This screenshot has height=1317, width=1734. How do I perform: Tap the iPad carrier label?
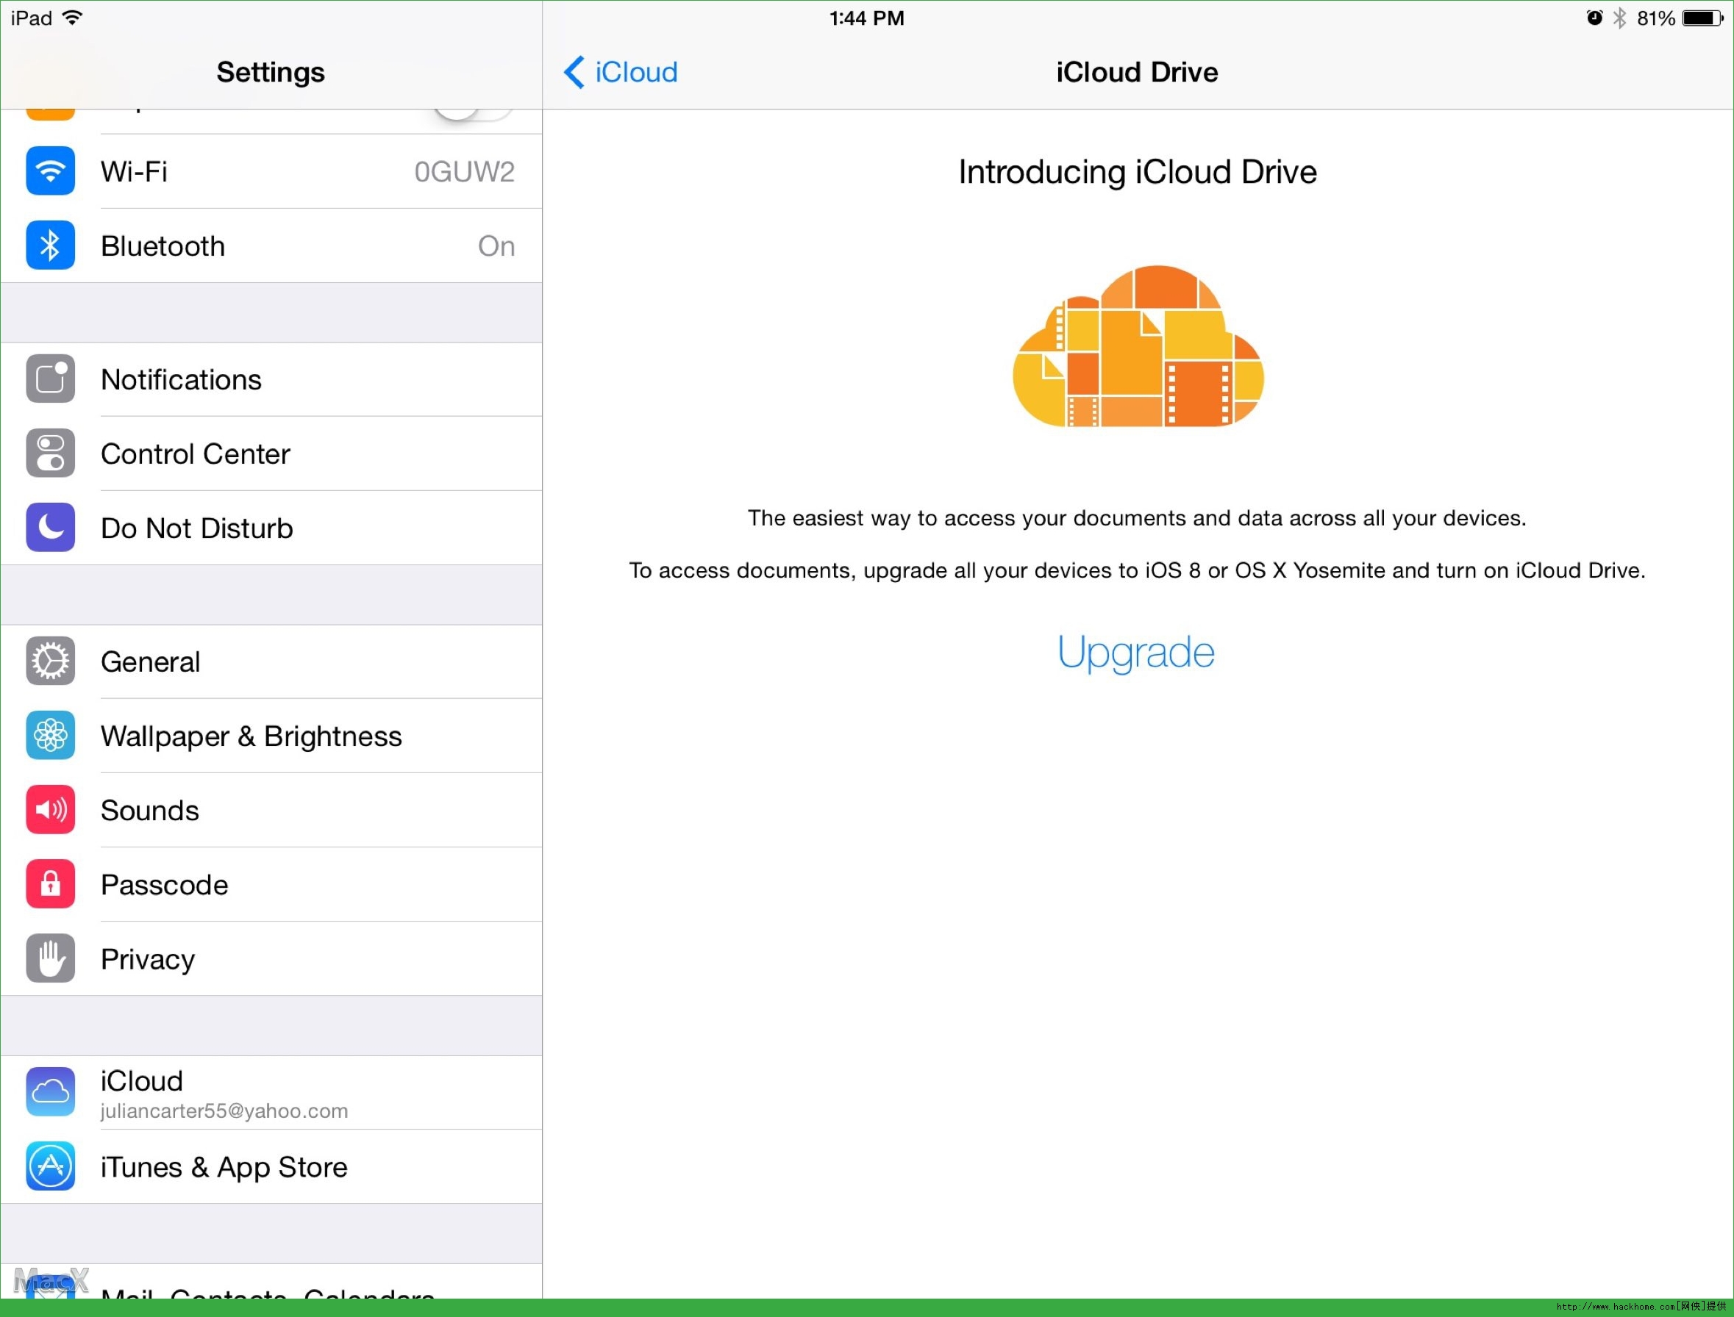32,18
